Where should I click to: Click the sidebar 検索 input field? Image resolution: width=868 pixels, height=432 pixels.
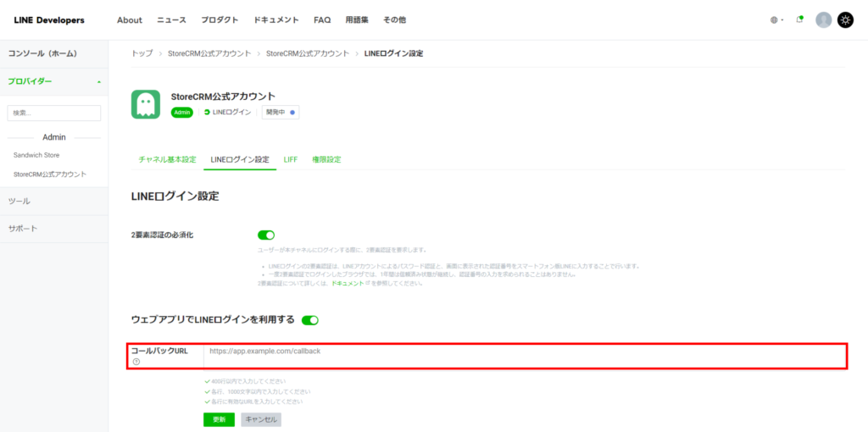pos(54,113)
